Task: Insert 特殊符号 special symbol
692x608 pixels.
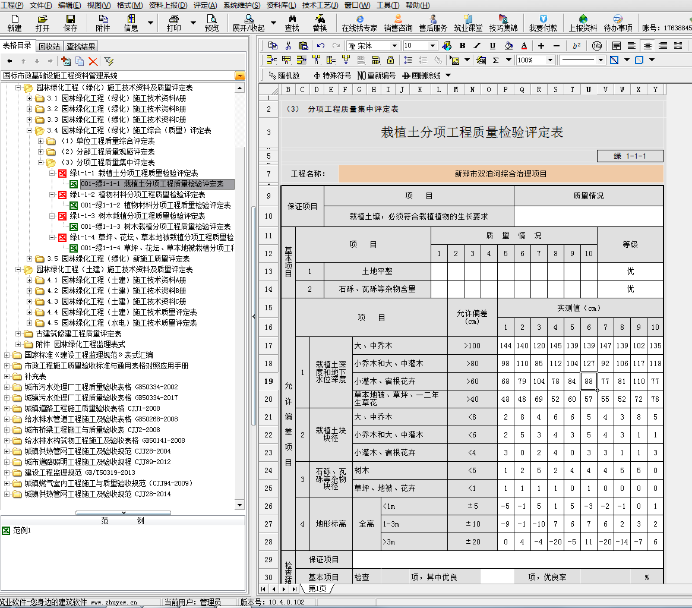Action: (332, 75)
